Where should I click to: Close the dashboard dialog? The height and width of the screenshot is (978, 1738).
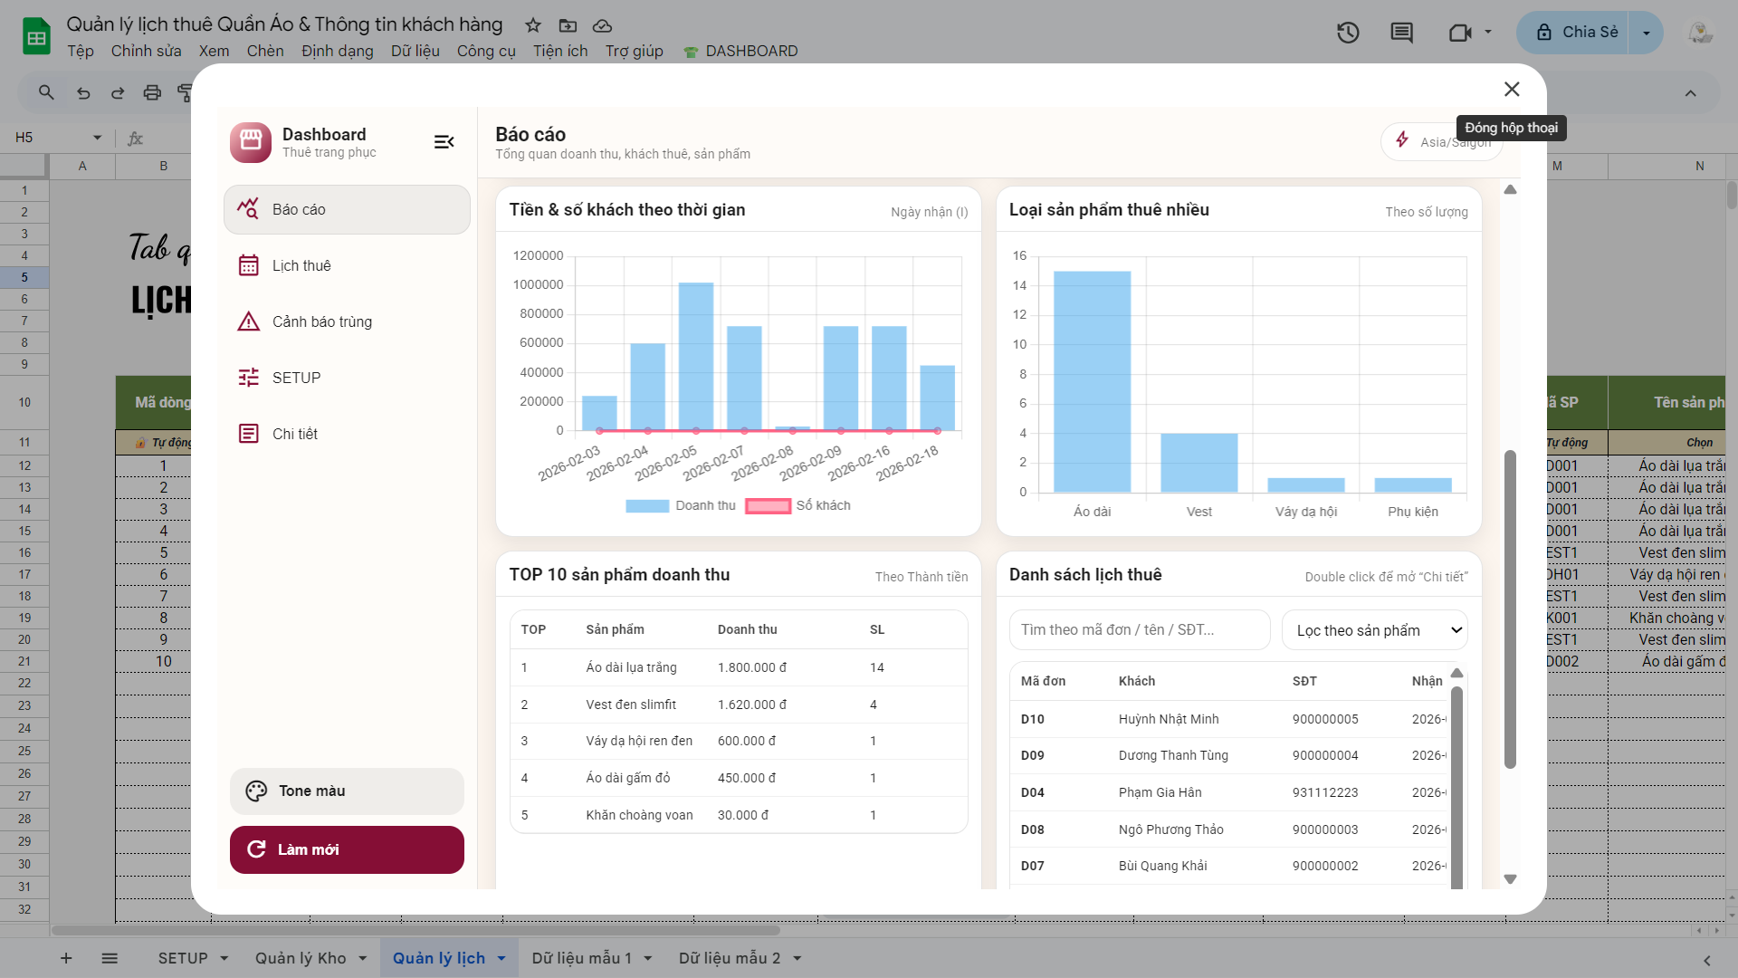click(x=1512, y=89)
